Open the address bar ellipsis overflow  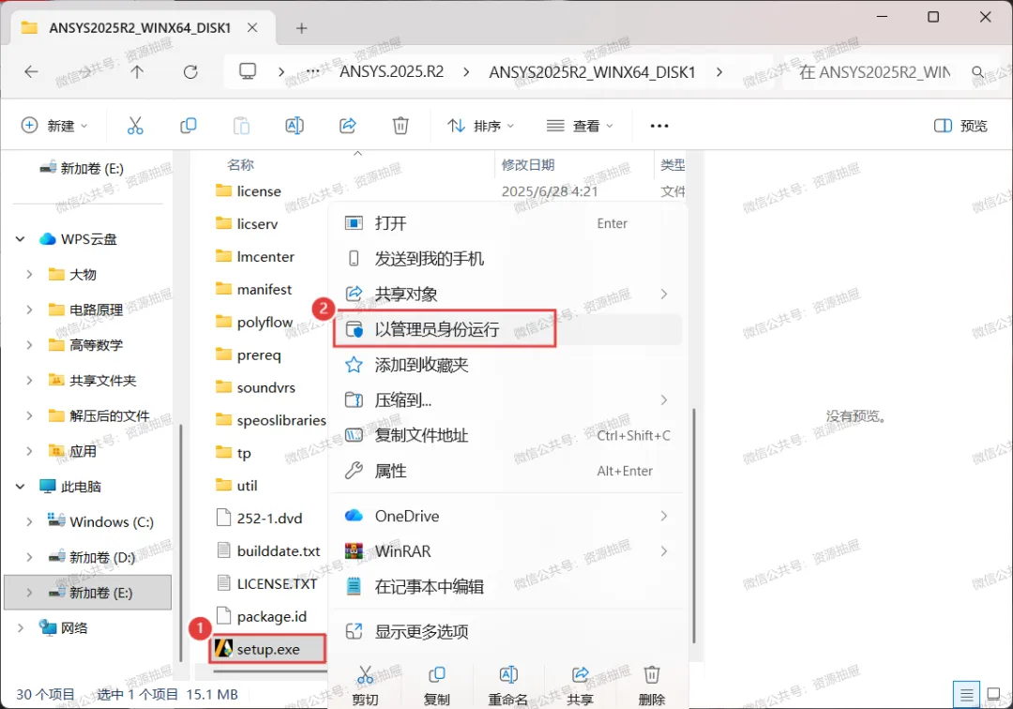(x=312, y=71)
